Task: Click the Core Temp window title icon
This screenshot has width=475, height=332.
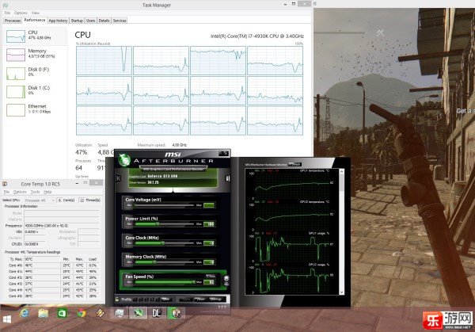Action: [x=5, y=184]
